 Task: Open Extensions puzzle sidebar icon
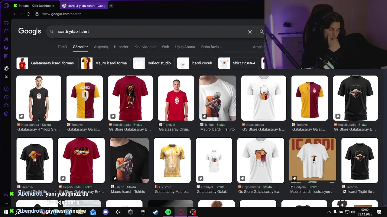[x=6, y=105]
